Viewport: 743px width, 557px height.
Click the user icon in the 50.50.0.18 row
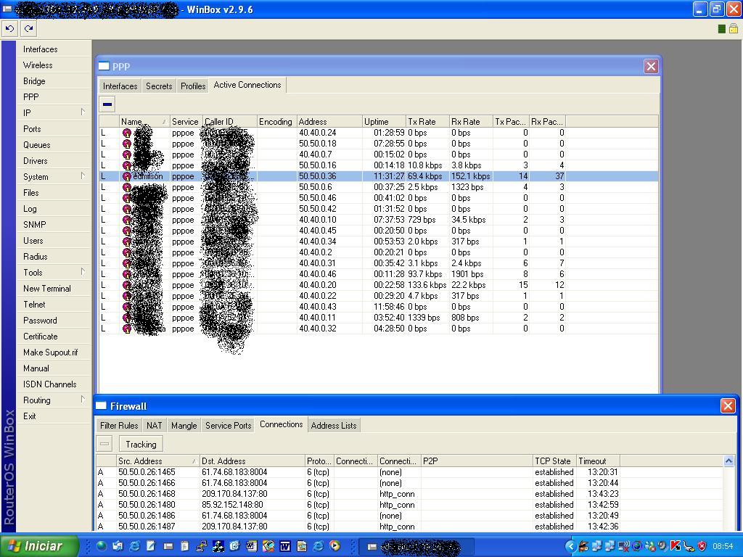point(126,144)
